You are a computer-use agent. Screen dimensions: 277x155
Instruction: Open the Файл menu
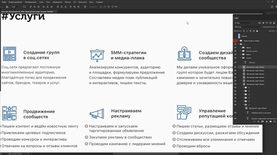pos(4,2)
